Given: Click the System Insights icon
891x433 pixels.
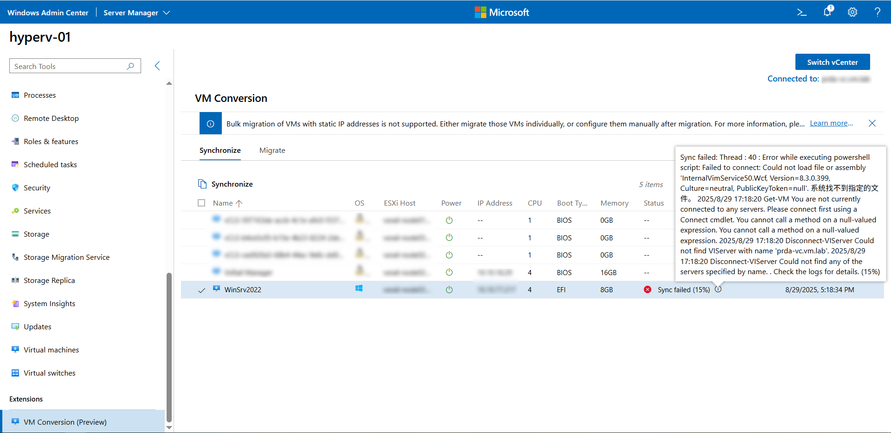Looking at the screenshot, I should click(x=15, y=303).
